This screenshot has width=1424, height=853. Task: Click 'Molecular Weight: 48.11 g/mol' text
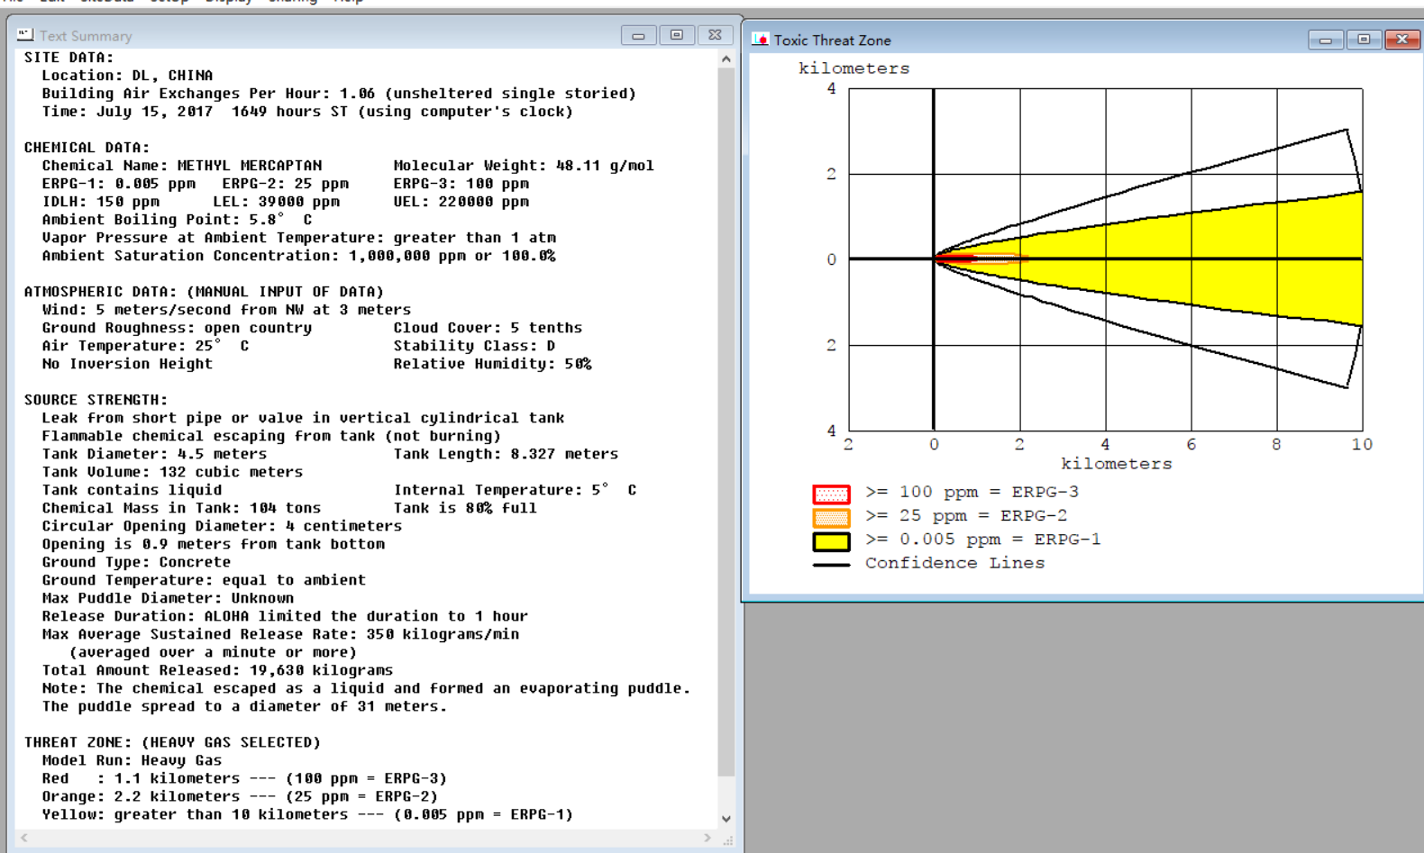tap(524, 166)
